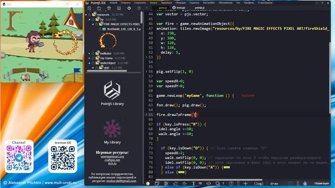Click the question mark help icon in the top toolbar

point(139,8)
